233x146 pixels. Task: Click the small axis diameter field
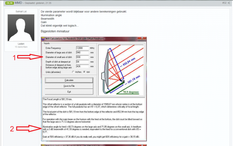tap(82, 57)
